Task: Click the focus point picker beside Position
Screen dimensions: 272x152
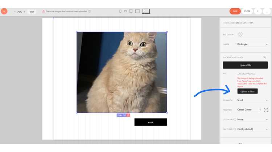Action: (x=266, y=110)
